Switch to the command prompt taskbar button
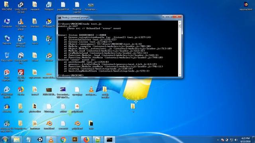This screenshot has height=143, width=255. click(110, 139)
